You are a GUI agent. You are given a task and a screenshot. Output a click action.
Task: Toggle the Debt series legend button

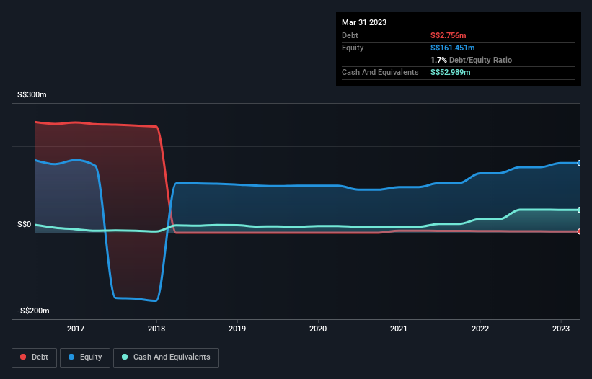point(35,357)
